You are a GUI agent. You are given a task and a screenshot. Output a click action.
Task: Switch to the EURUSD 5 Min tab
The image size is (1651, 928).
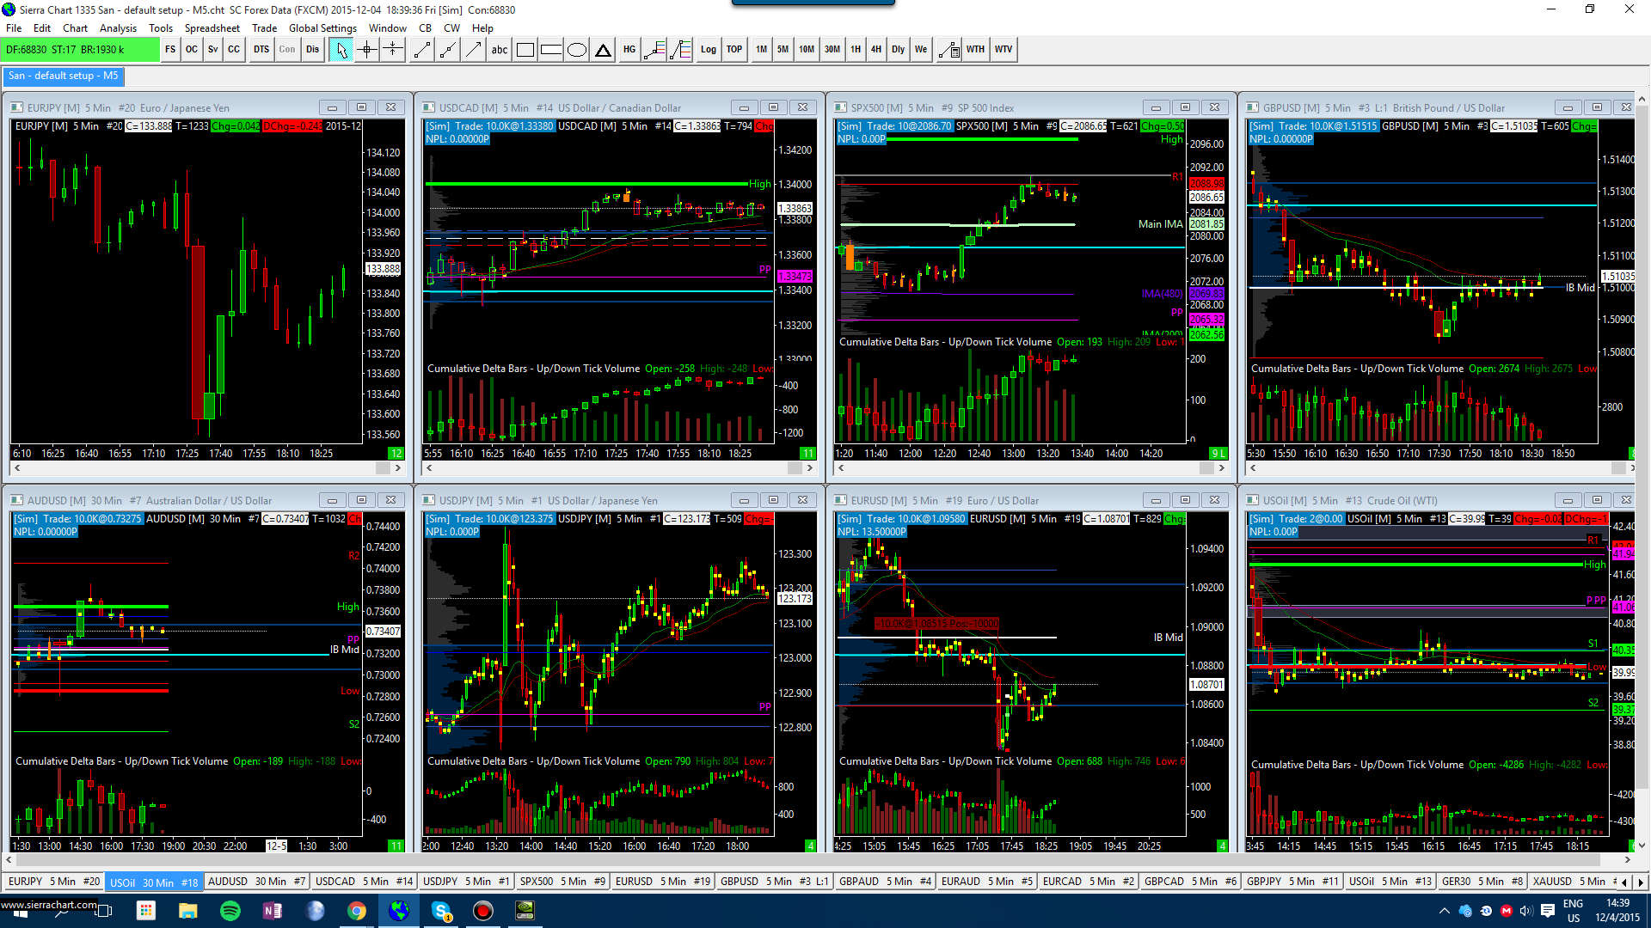(x=661, y=882)
